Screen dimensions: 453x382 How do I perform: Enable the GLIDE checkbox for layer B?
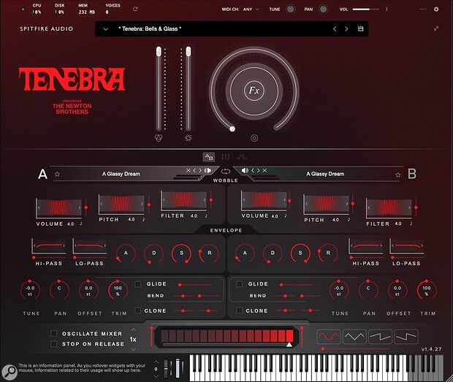239,284
